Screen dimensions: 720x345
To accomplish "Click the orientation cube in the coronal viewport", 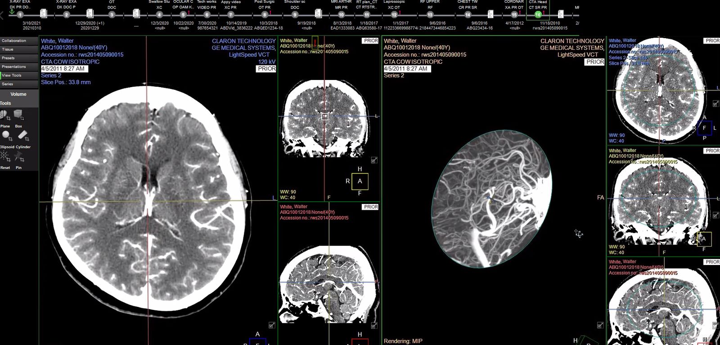I will [x=360, y=181].
